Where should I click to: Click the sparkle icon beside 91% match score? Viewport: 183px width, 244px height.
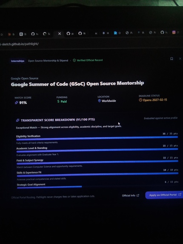(17, 103)
